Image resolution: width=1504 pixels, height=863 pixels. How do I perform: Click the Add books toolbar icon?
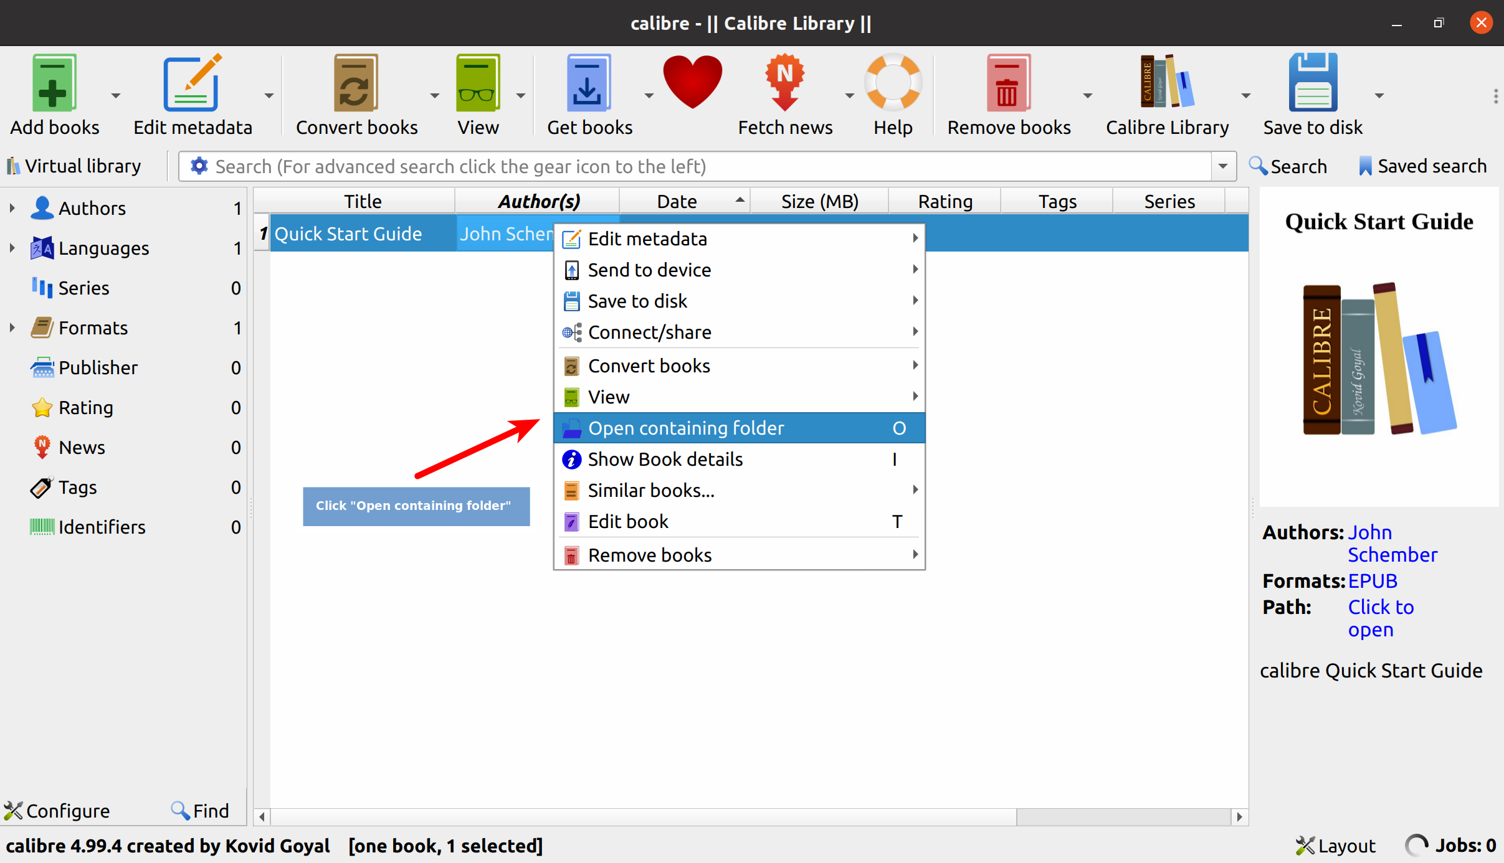(x=54, y=83)
